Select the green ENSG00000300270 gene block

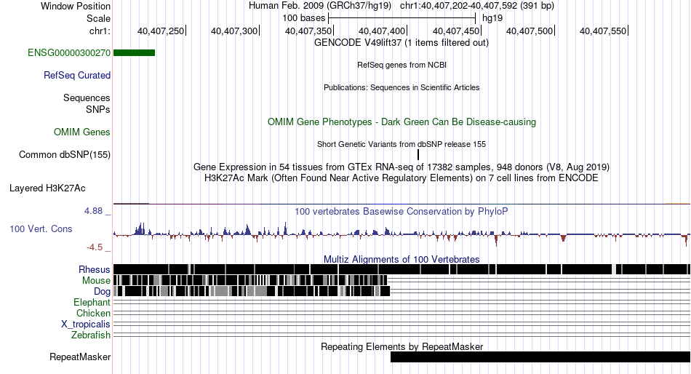coord(135,53)
